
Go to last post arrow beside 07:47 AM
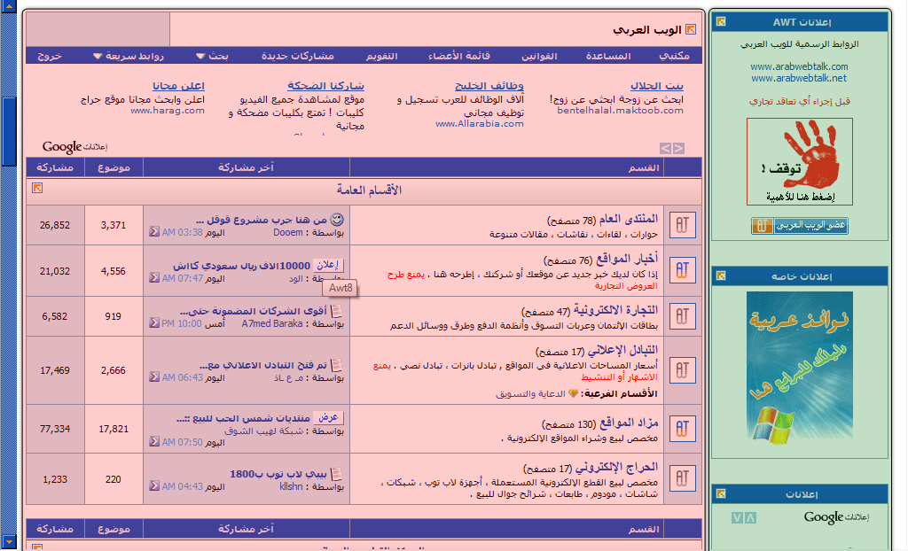[x=154, y=278]
